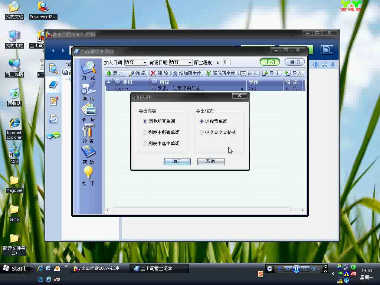Click the speaker pronunciation icon in 金山词霸

pos(316,65)
